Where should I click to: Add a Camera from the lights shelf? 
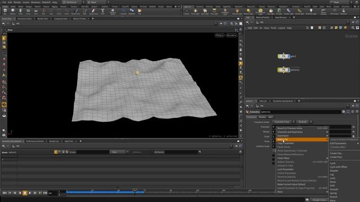click(x=186, y=11)
